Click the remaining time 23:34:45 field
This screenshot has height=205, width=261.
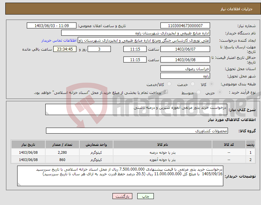(65, 49)
